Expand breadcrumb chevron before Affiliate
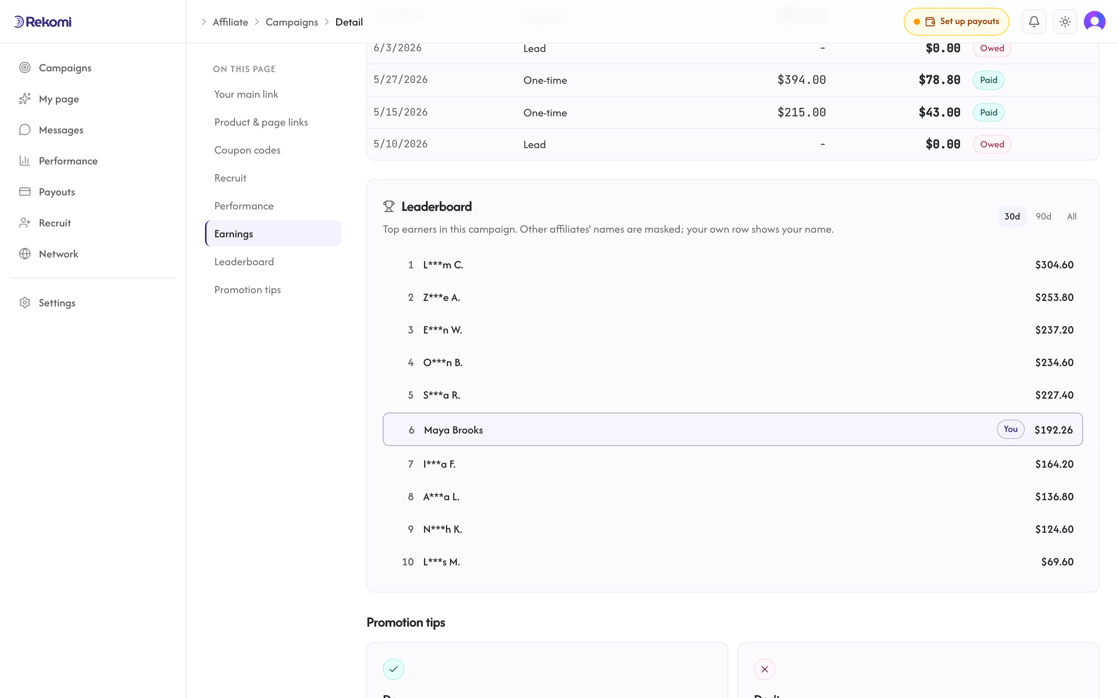1118x698 pixels. point(204,22)
